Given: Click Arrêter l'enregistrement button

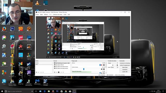Looking at the screenshot, I should pos(125,65).
